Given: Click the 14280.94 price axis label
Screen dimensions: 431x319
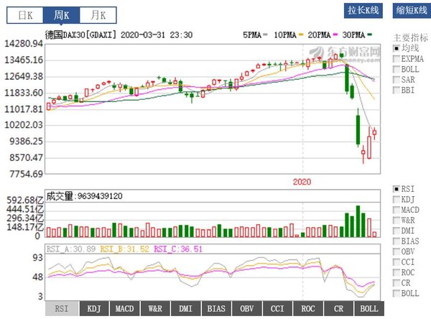Looking at the screenshot, I should coord(24,44).
